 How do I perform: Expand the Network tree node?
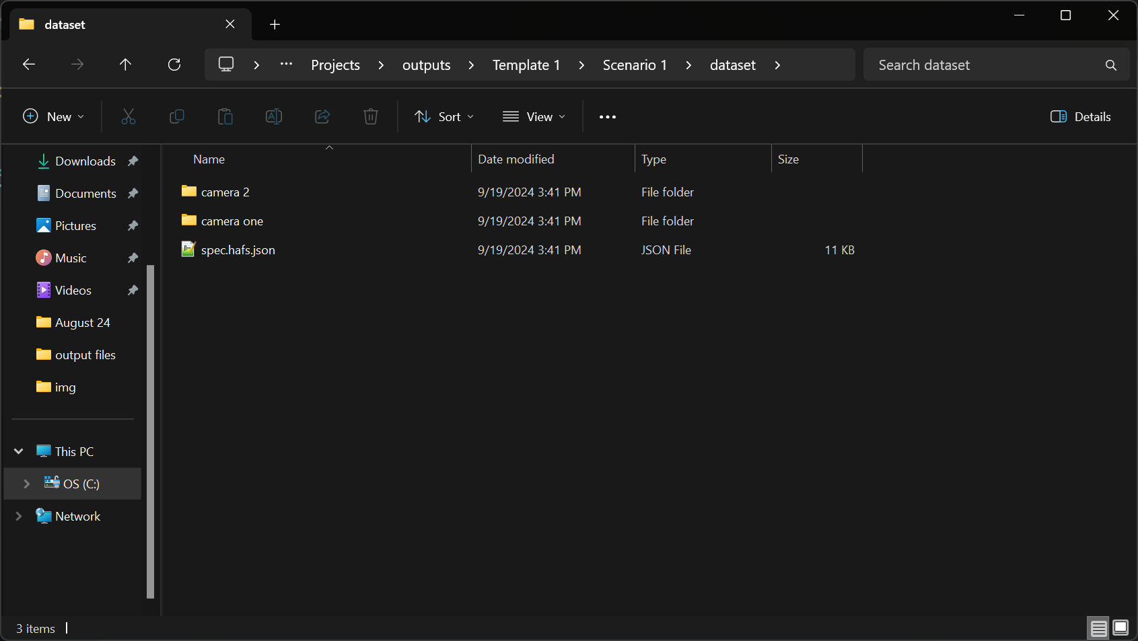pos(19,516)
